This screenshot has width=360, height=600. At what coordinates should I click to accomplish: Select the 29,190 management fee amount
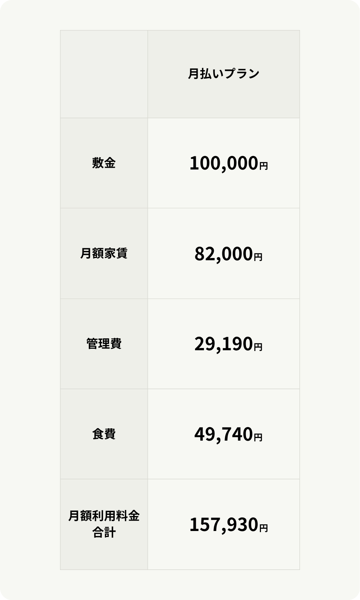pyautogui.click(x=223, y=344)
